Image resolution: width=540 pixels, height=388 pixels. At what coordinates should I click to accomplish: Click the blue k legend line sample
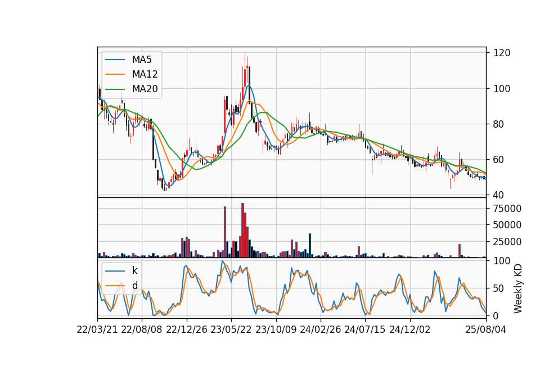pos(115,270)
